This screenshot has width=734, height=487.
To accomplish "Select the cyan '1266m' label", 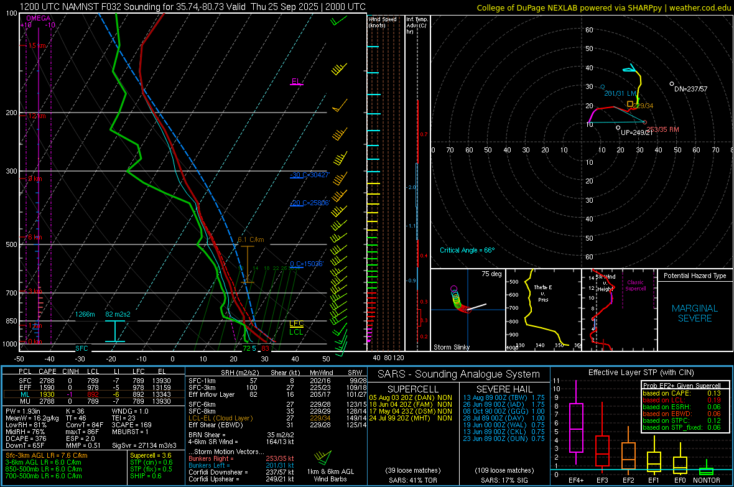I will (x=85, y=314).
